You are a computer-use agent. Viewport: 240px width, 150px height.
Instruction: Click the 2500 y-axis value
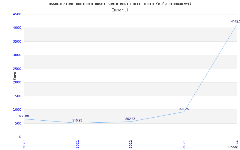[x=17, y=69]
